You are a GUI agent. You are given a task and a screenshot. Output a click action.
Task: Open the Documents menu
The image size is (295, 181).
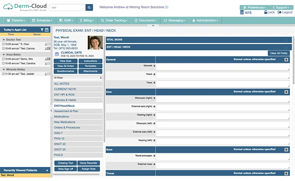[x=146, y=20]
